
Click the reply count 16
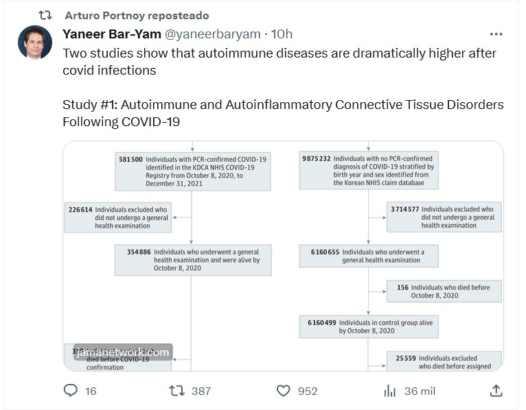(91, 391)
